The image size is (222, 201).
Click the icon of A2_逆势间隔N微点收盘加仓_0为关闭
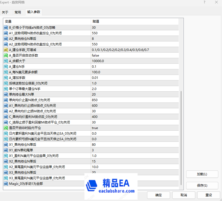(6, 44)
